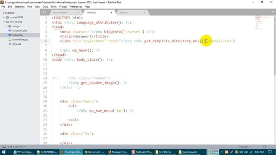The height and width of the screenshot is (155, 276).
Task: Open the View menu
Action: [38, 7]
